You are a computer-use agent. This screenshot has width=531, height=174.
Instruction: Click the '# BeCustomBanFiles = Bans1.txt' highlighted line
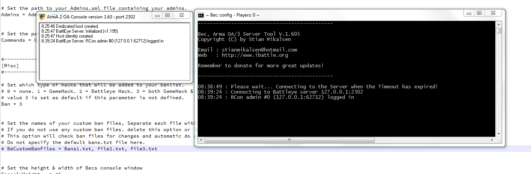pos(79,149)
